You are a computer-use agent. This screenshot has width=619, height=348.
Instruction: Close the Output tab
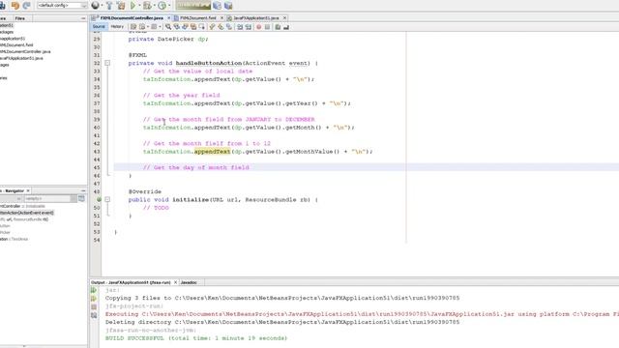click(x=175, y=282)
